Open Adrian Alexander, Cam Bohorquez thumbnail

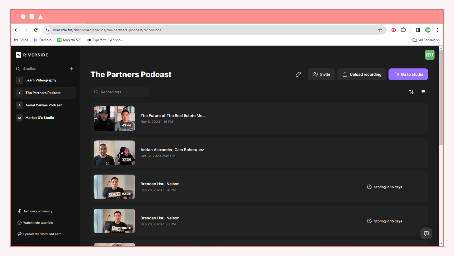coord(114,153)
